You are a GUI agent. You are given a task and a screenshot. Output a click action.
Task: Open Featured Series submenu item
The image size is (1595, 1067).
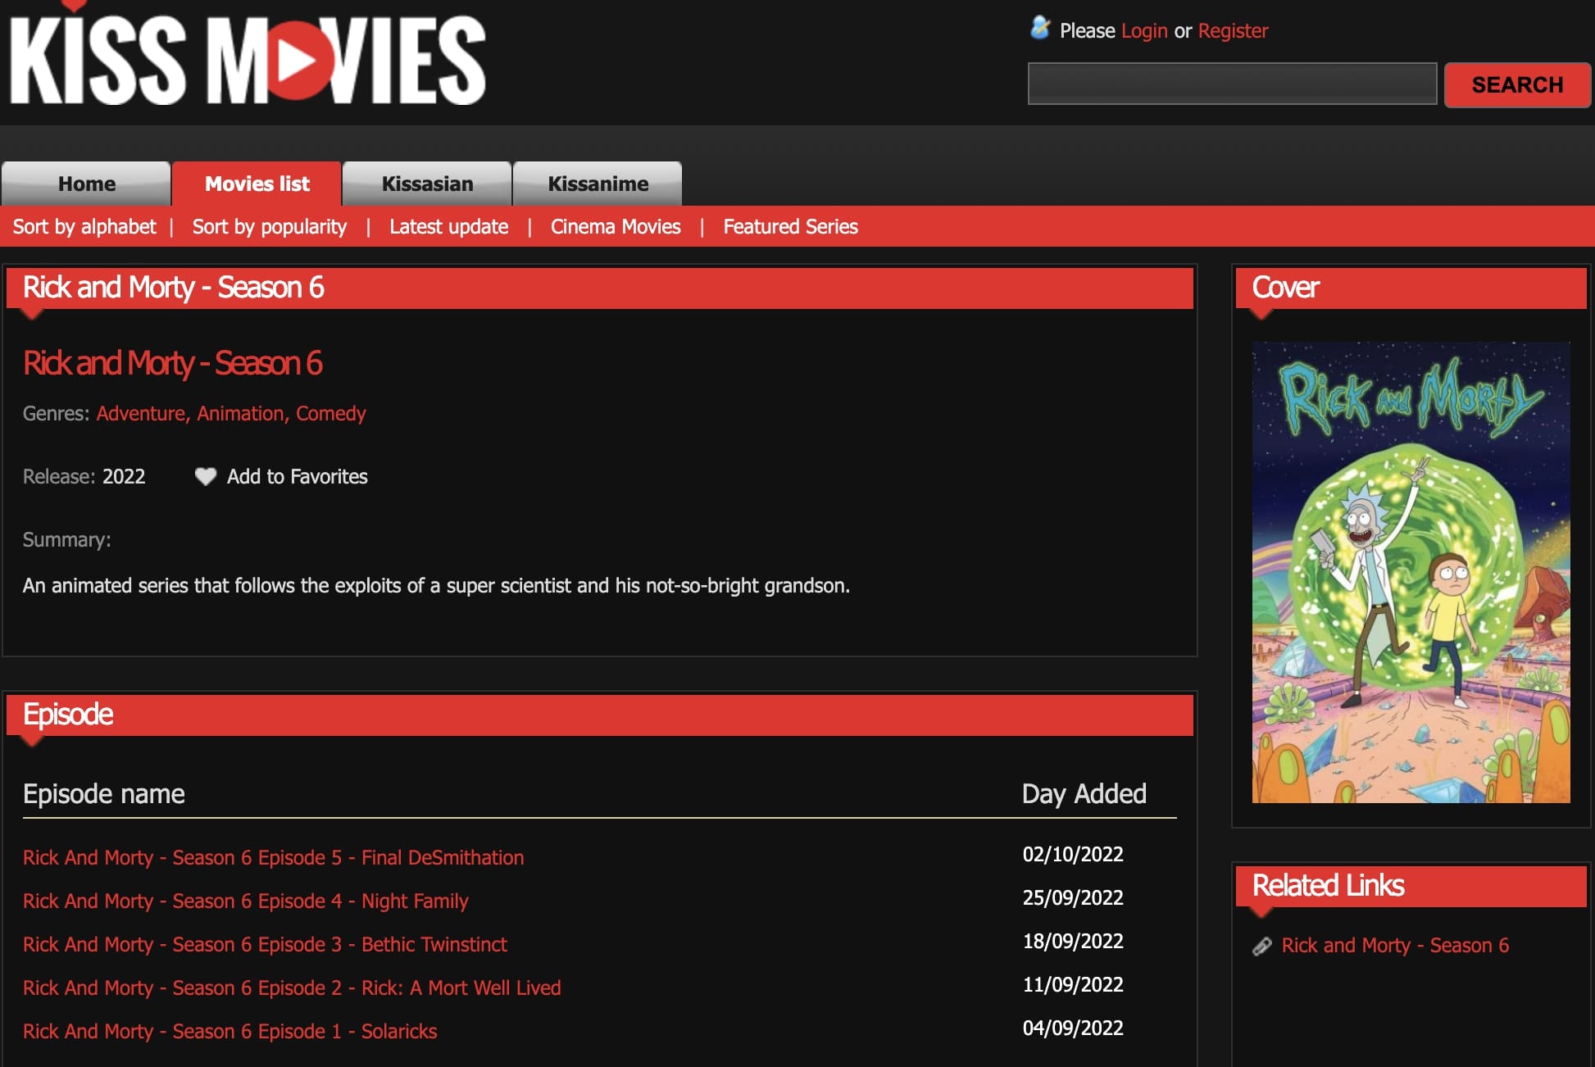(790, 227)
